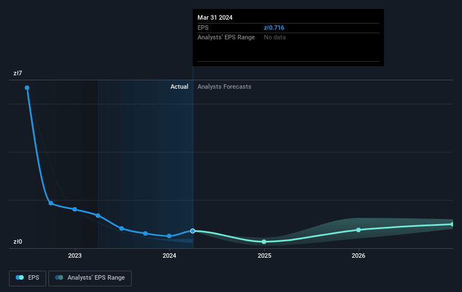Image resolution: width=462 pixels, height=292 pixels.
Task: Select the EPS data point at 2023
Action: 75,209
